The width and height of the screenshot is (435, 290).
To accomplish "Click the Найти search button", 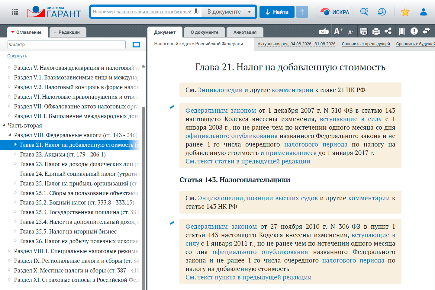I will click(x=277, y=12).
